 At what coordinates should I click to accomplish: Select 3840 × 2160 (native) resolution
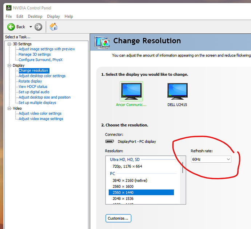130,180
